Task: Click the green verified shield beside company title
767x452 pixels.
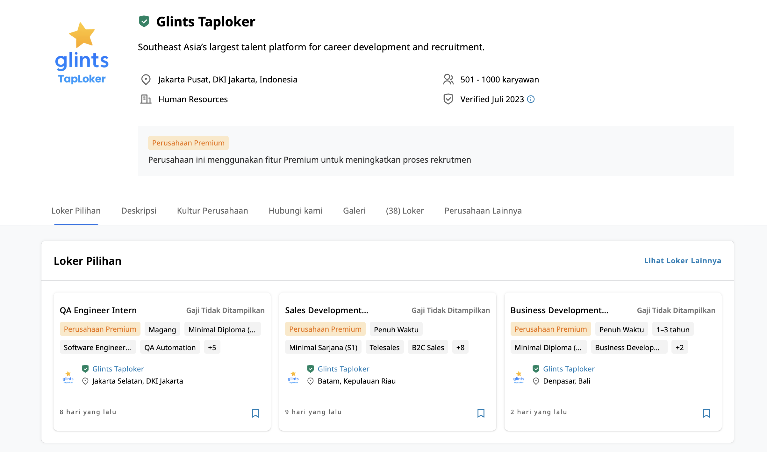Action: tap(144, 22)
